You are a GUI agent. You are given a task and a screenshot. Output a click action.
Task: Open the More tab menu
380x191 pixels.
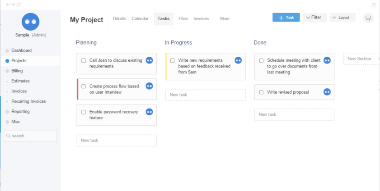coord(225,19)
